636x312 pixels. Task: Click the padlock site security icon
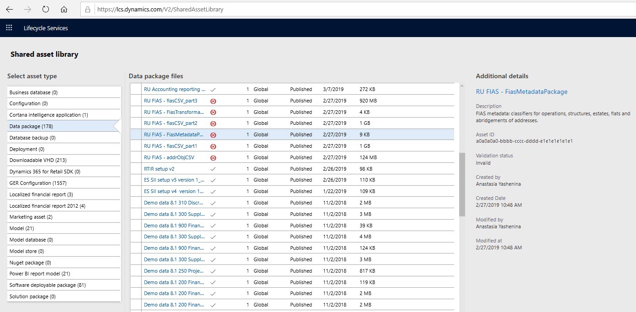click(x=88, y=9)
